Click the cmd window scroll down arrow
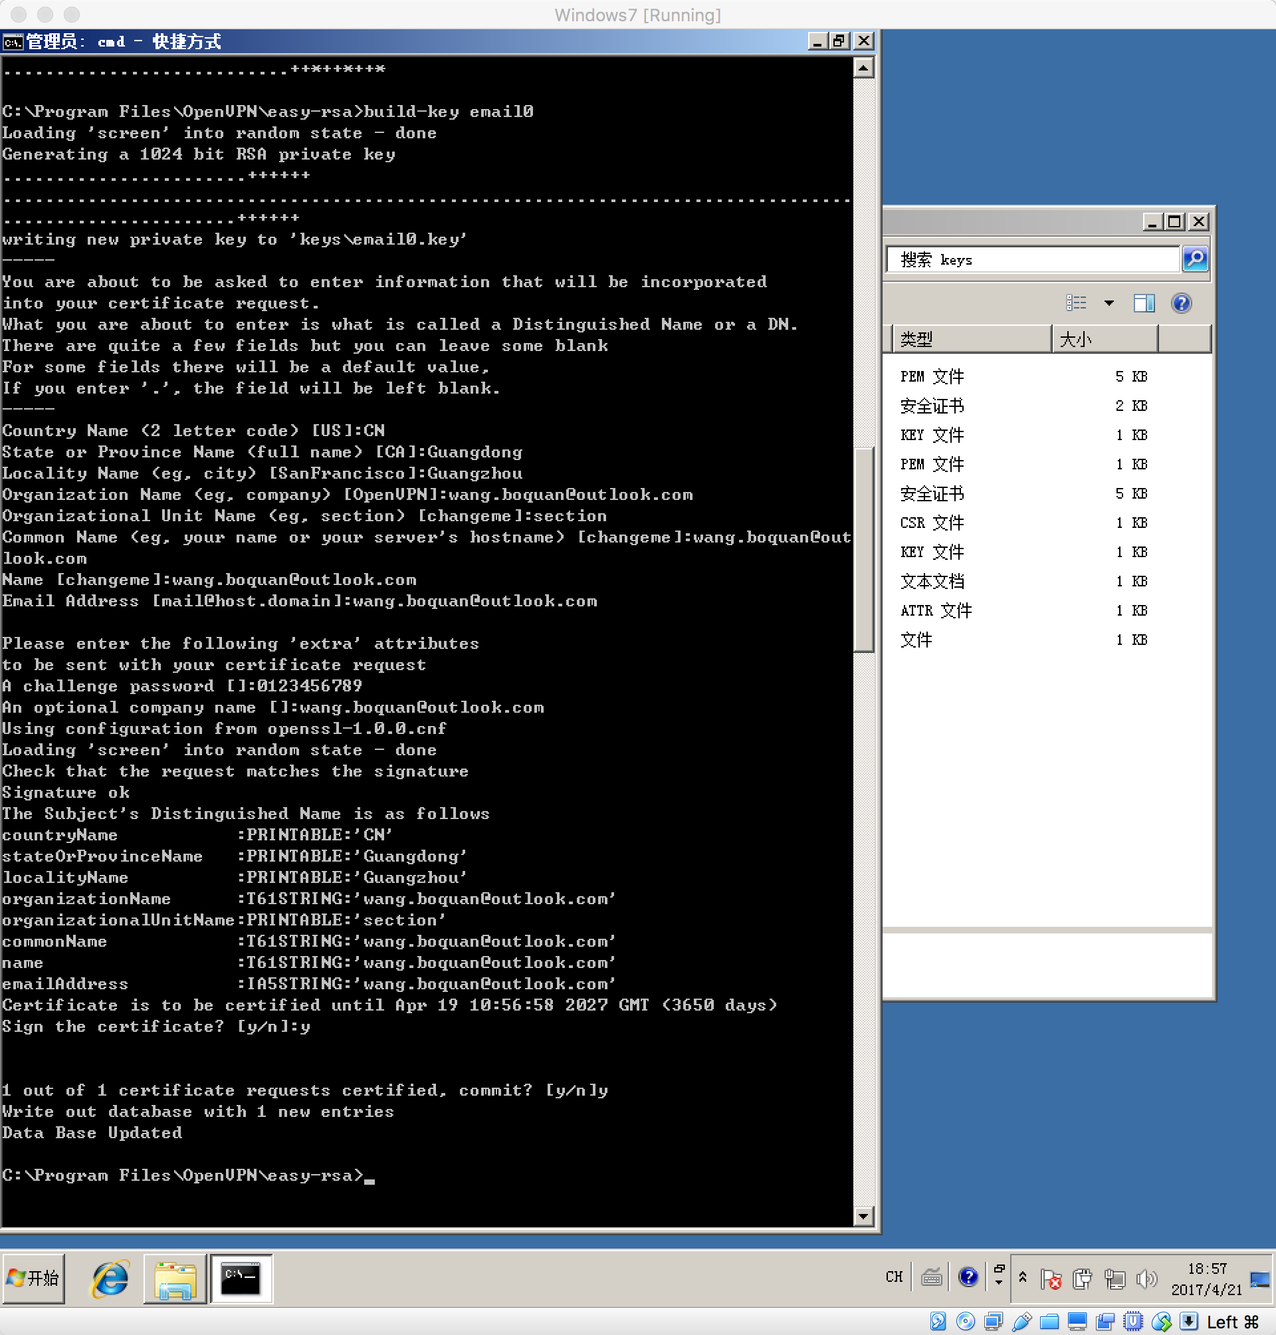1276x1335 pixels. pyautogui.click(x=863, y=1216)
